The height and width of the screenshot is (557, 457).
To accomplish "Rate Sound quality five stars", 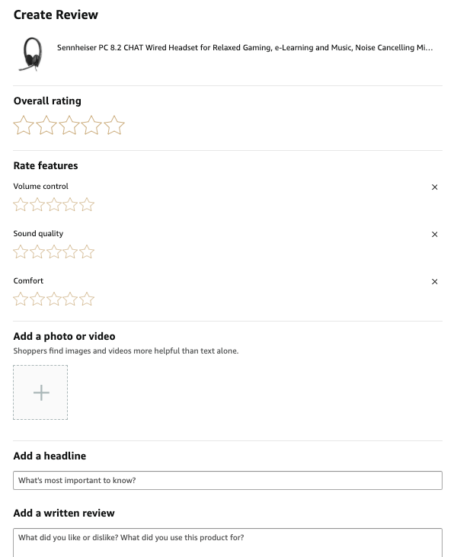I will pos(88,252).
